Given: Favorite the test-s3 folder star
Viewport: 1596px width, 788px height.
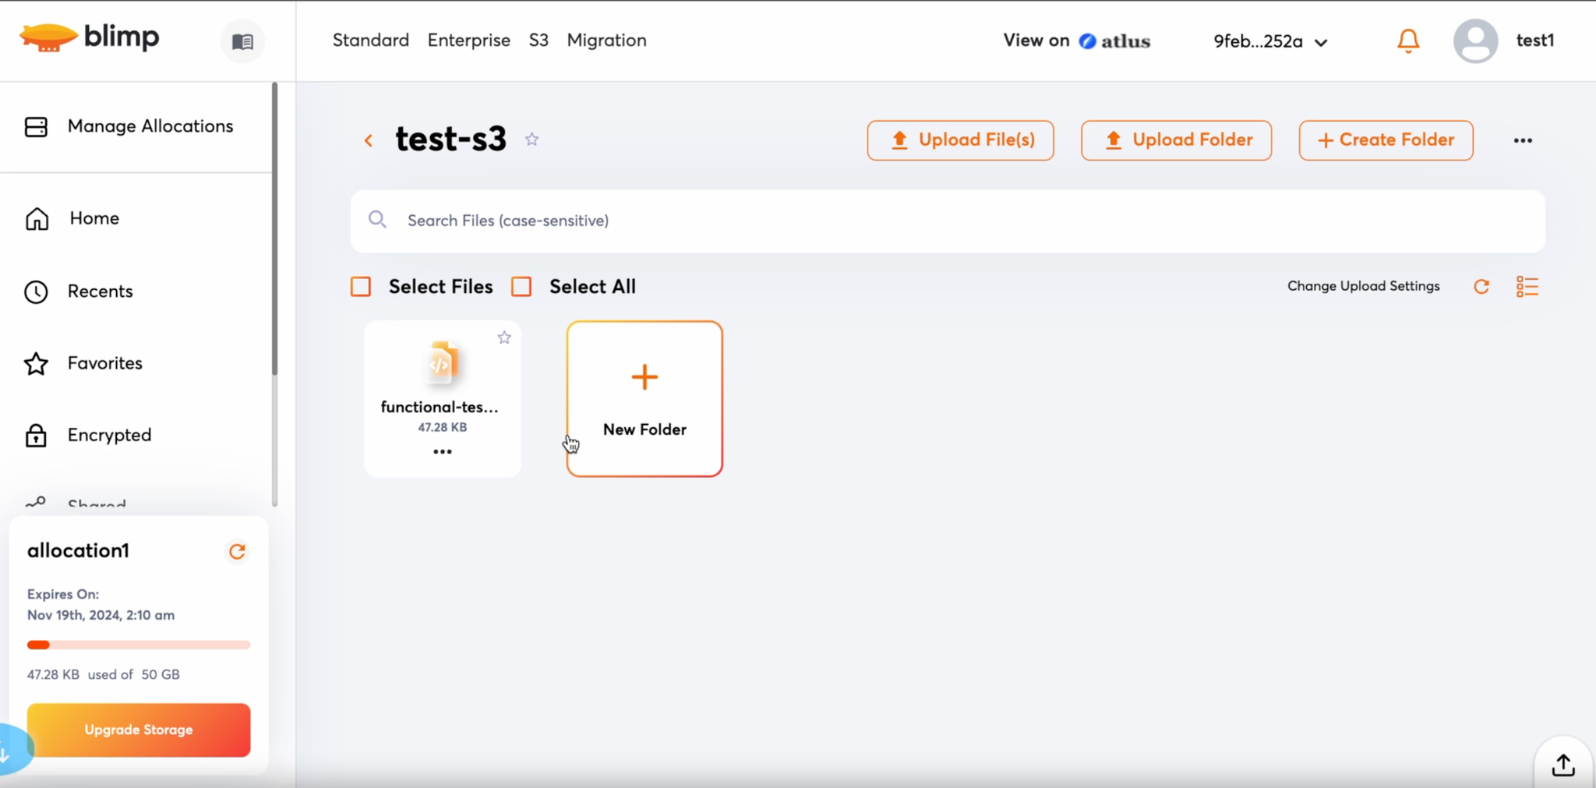Looking at the screenshot, I should [x=531, y=140].
